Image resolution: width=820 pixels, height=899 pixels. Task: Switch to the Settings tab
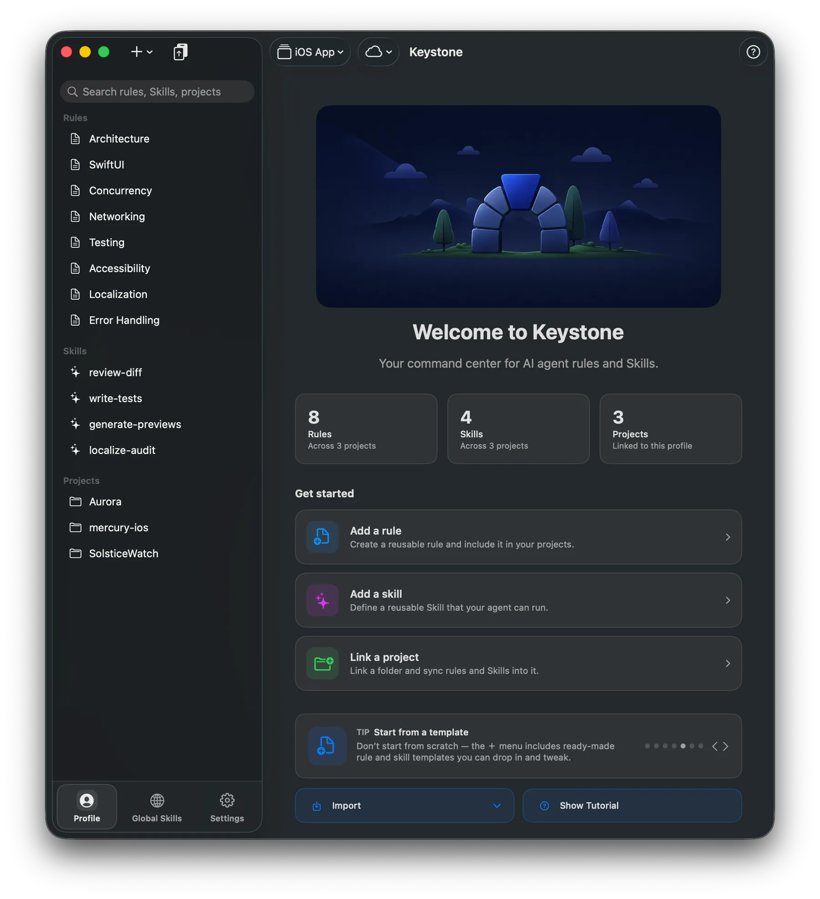[x=227, y=807]
